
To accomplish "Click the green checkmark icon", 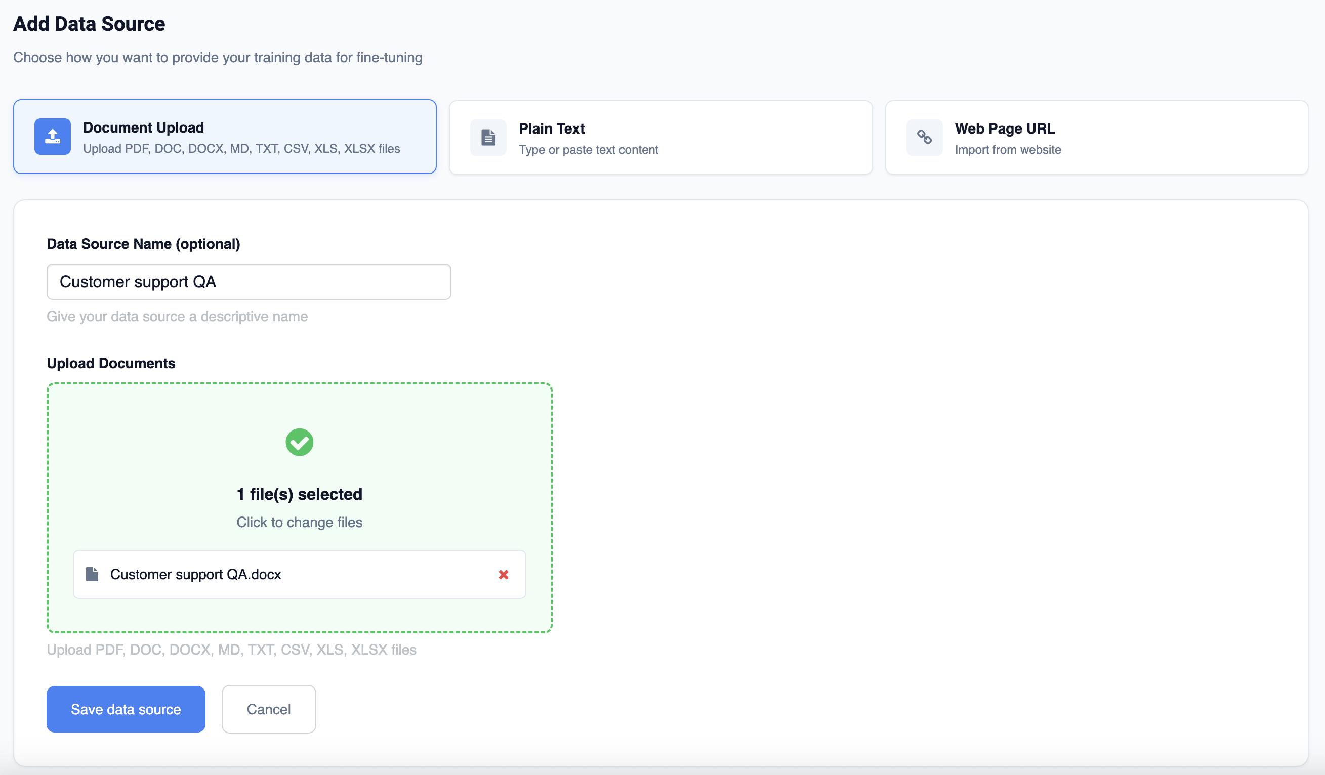I will tap(299, 443).
